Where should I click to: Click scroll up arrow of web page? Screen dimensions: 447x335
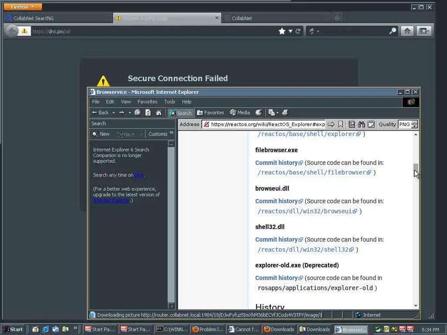tap(416, 134)
